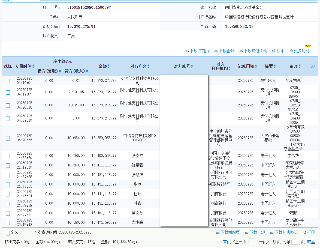Sort by 借方(支取) column arrows
320x248 pixels.
60,71
